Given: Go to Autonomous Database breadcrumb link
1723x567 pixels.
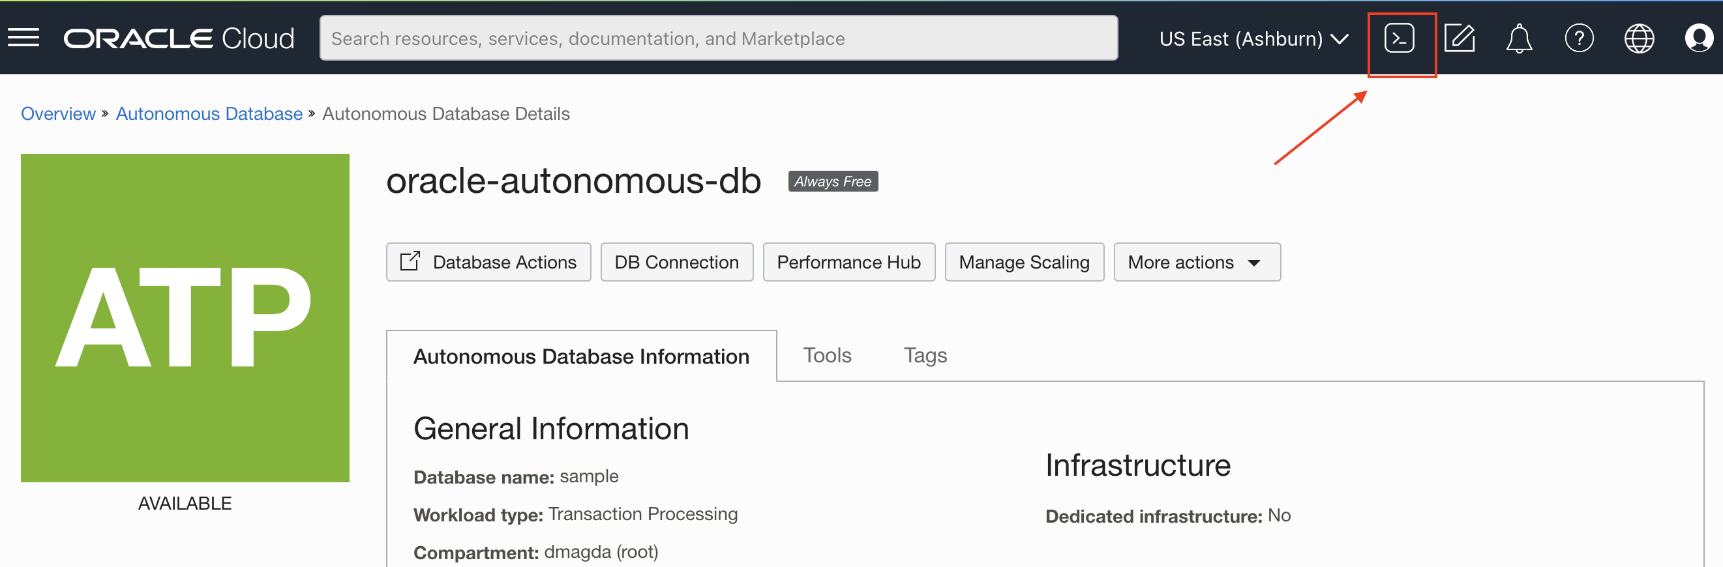Looking at the screenshot, I should [x=209, y=113].
